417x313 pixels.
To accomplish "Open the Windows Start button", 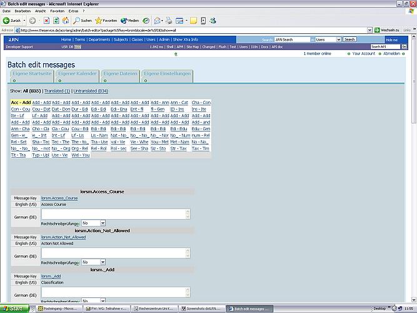I will click(14, 309).
